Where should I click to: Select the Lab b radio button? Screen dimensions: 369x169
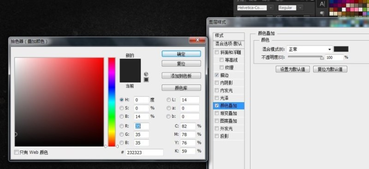coord(168,116)
